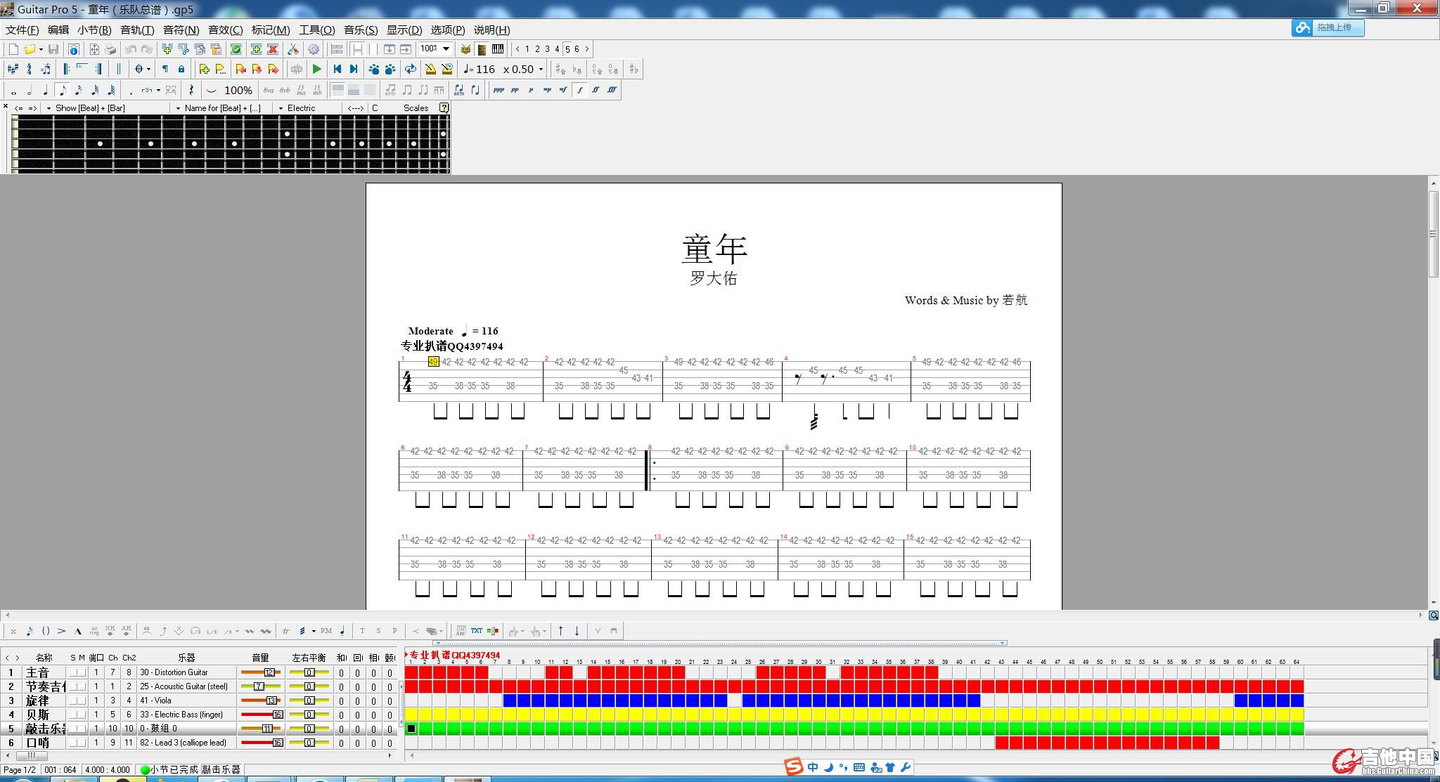
Task: Click the loop playback icon
Action: pos(410,69)
